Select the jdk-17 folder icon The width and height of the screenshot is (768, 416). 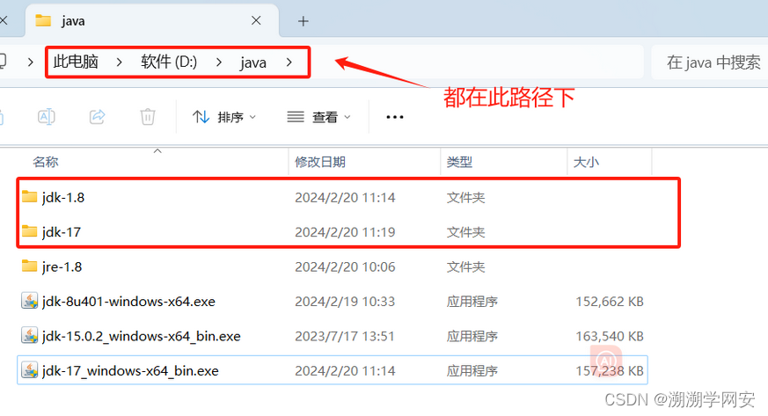pos(30,232)
